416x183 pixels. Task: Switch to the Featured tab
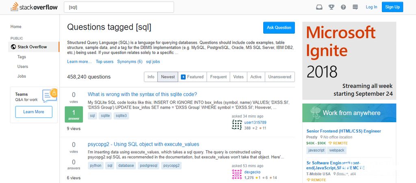point(192,77)
